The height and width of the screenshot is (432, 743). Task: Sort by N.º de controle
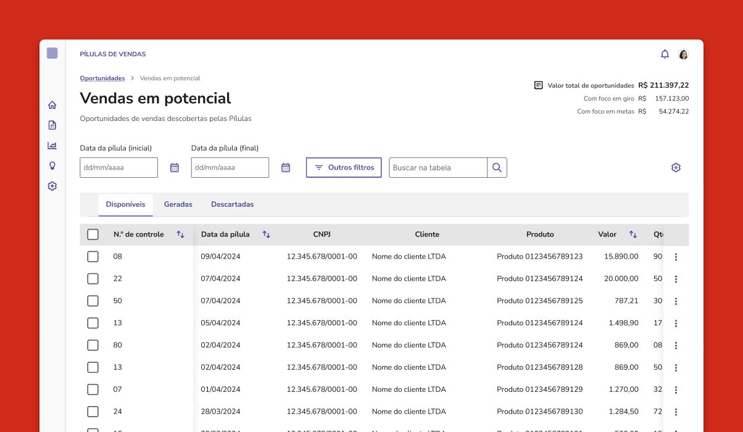[180, 235]
